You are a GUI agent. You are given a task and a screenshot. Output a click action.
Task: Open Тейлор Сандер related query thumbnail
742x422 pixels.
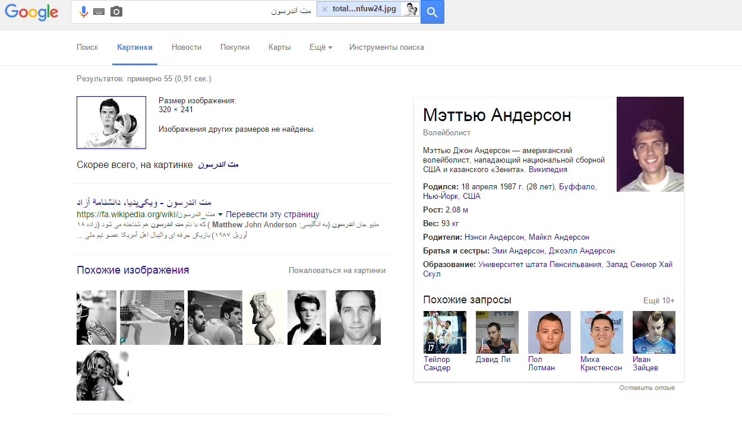pos(444,332)
